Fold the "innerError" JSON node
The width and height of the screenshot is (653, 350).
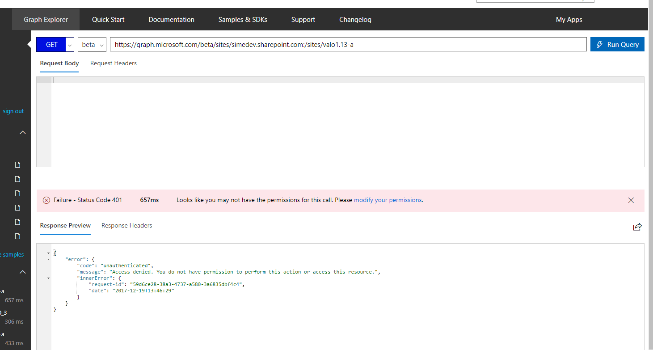(x=48, y=278)
